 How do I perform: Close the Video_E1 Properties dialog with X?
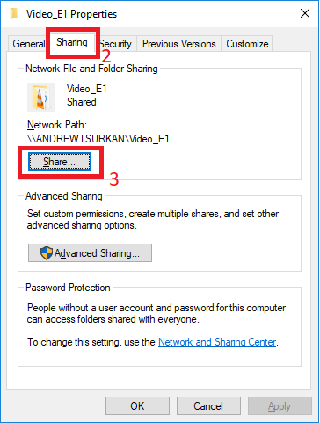point(305,13)
